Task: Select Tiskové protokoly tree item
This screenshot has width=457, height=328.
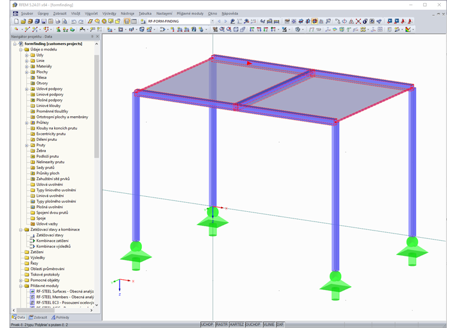Action: [x=45, y=274]
